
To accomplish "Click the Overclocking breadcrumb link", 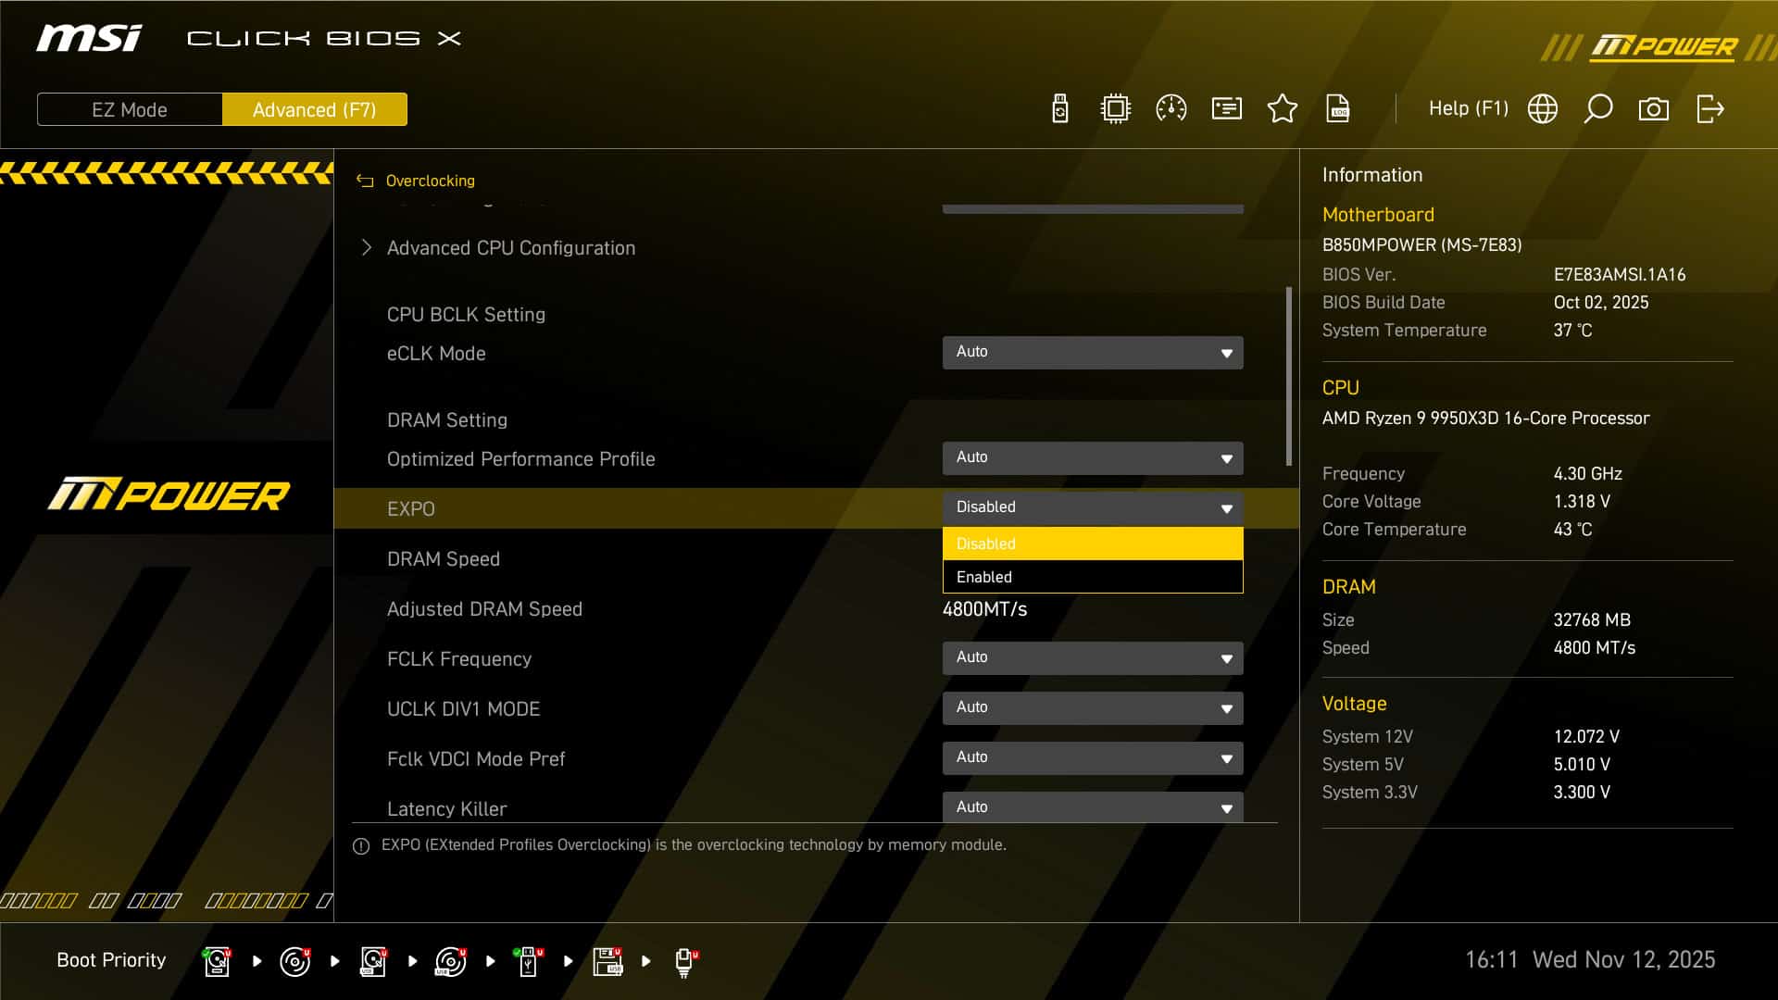I will [430, 181].
